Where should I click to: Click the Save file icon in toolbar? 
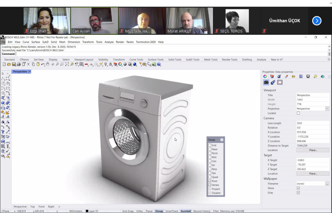click(x=14, y=64)
